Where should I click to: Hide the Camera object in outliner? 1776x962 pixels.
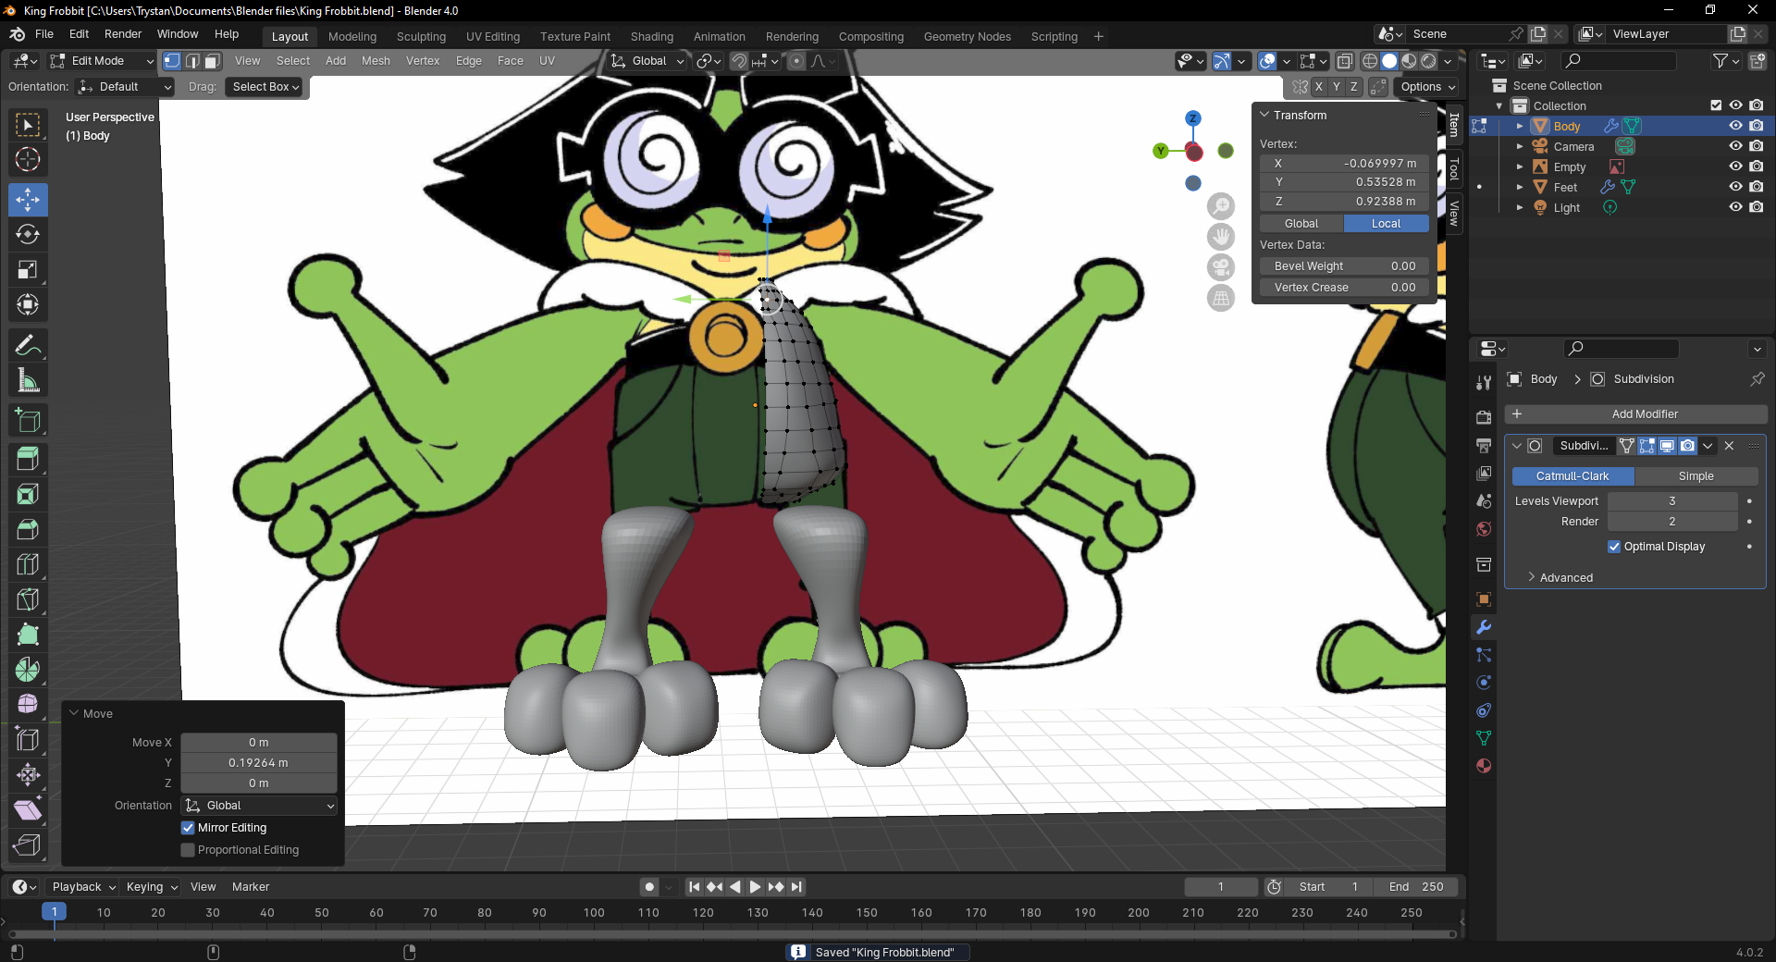pos(1735,146)
